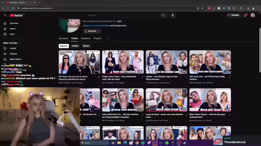Click the Erstellen button
The width and height of the screenshot is (261, 146).
tap(234, 15)
